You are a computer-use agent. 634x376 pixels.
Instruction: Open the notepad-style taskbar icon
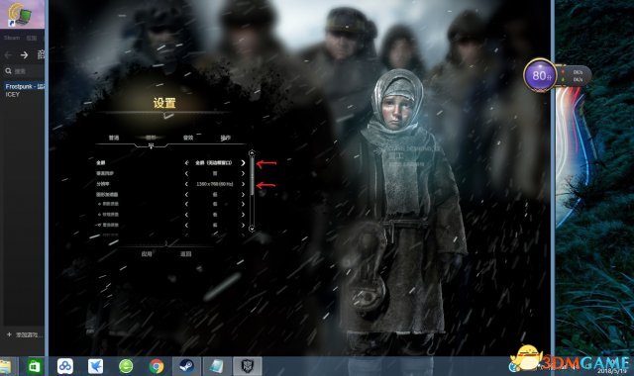217,366
